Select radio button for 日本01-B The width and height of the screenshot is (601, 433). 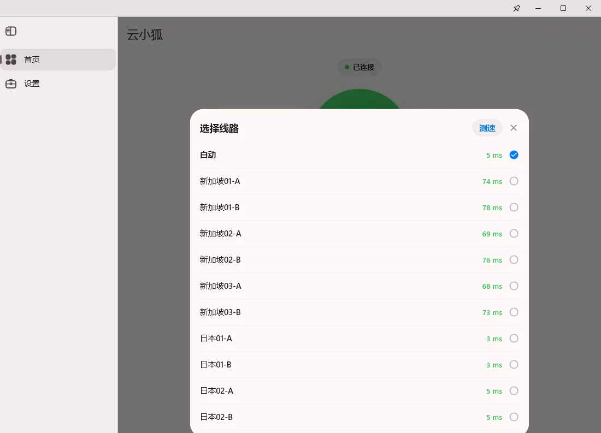point(514,364)
